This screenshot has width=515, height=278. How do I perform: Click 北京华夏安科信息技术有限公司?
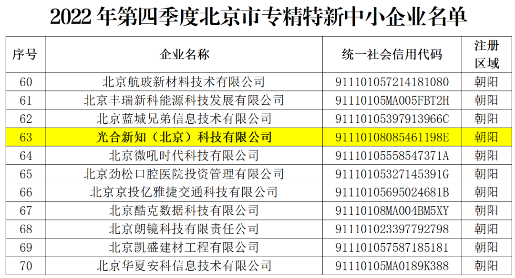[184, 266]
